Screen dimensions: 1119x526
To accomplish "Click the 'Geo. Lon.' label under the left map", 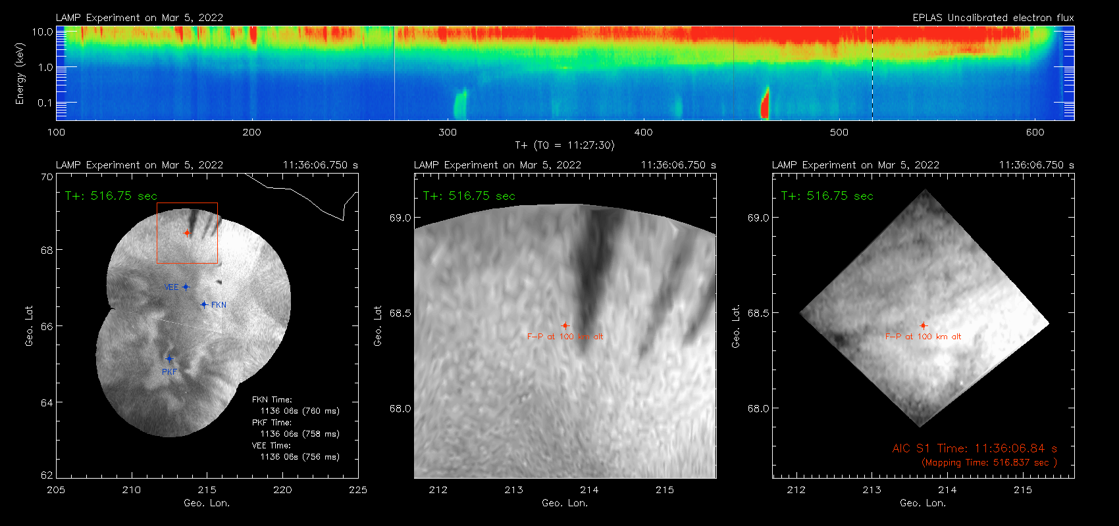I will tap(207, 503).
